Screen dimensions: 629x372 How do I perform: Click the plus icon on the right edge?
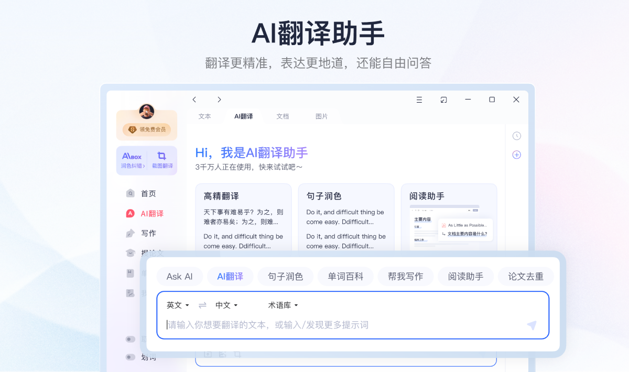point(516,155)
